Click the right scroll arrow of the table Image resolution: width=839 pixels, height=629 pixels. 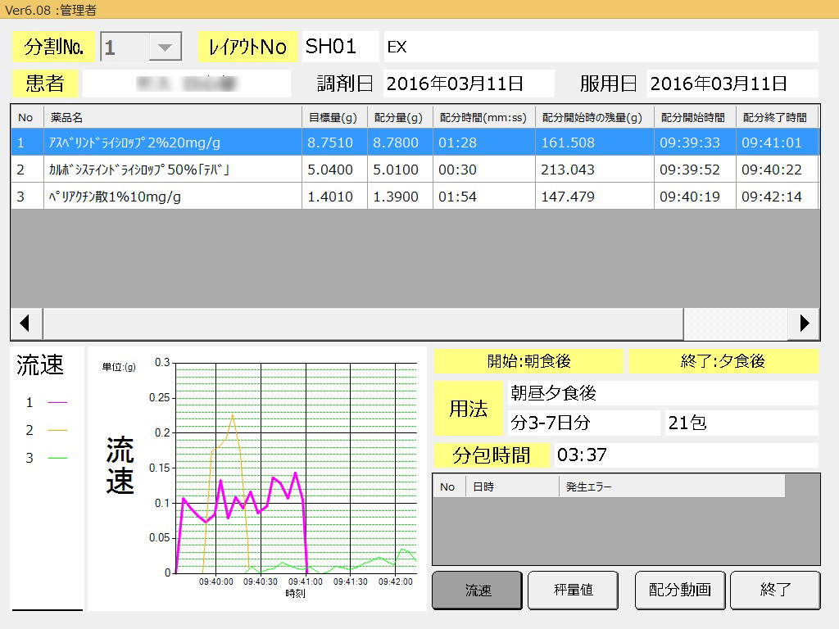click(805, 324)
